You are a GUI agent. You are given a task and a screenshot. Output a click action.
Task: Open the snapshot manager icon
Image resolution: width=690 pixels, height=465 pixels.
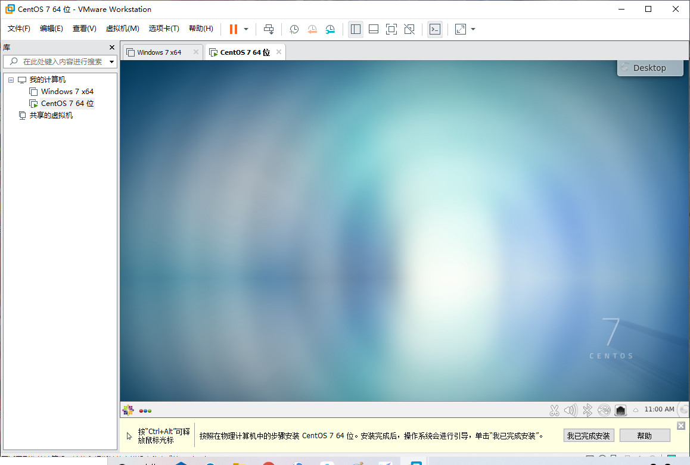pyautogui.click(x=330, y=29)
